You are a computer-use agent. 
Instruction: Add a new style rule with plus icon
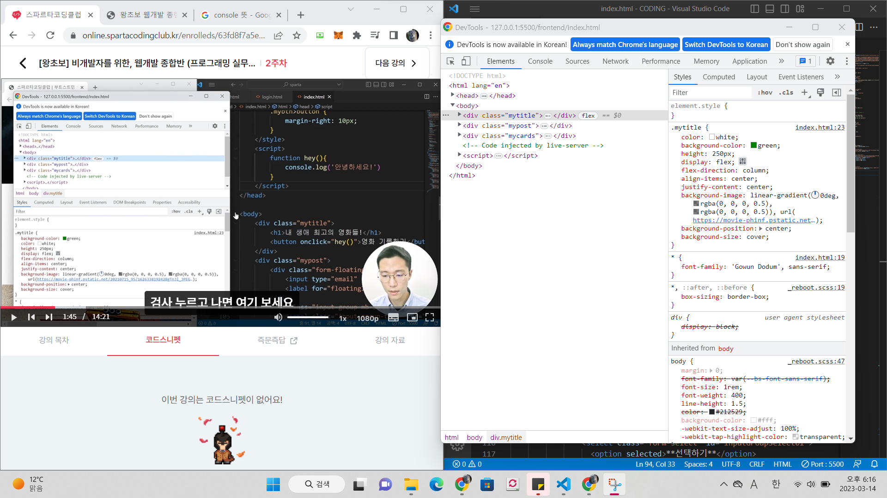pyautogui.click(x=804, y=93)
